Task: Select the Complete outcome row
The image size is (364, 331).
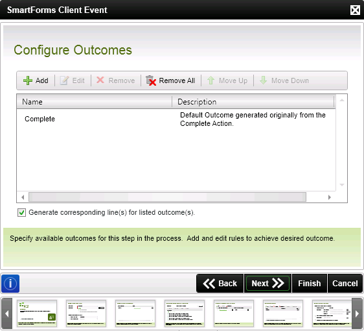Action: tap(176, 119)
